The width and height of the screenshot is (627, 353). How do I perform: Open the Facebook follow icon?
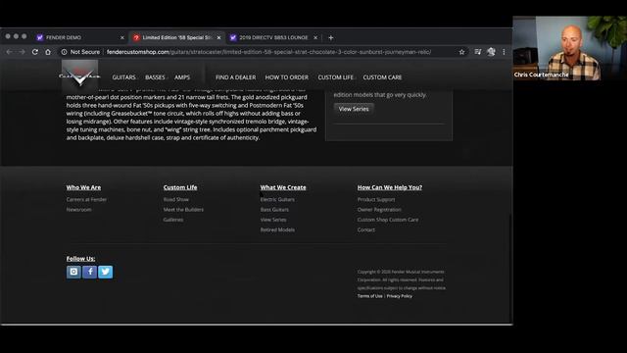(x=89, y=272)
